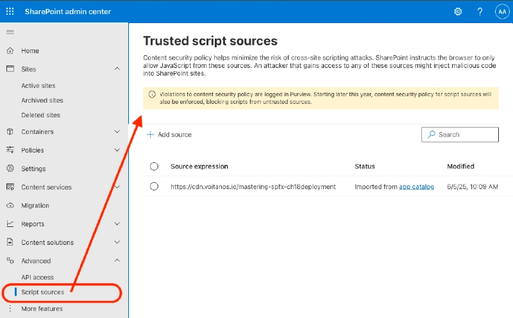Click Imported from status text
Screen dimensions: 513x318
click(376, 187)
